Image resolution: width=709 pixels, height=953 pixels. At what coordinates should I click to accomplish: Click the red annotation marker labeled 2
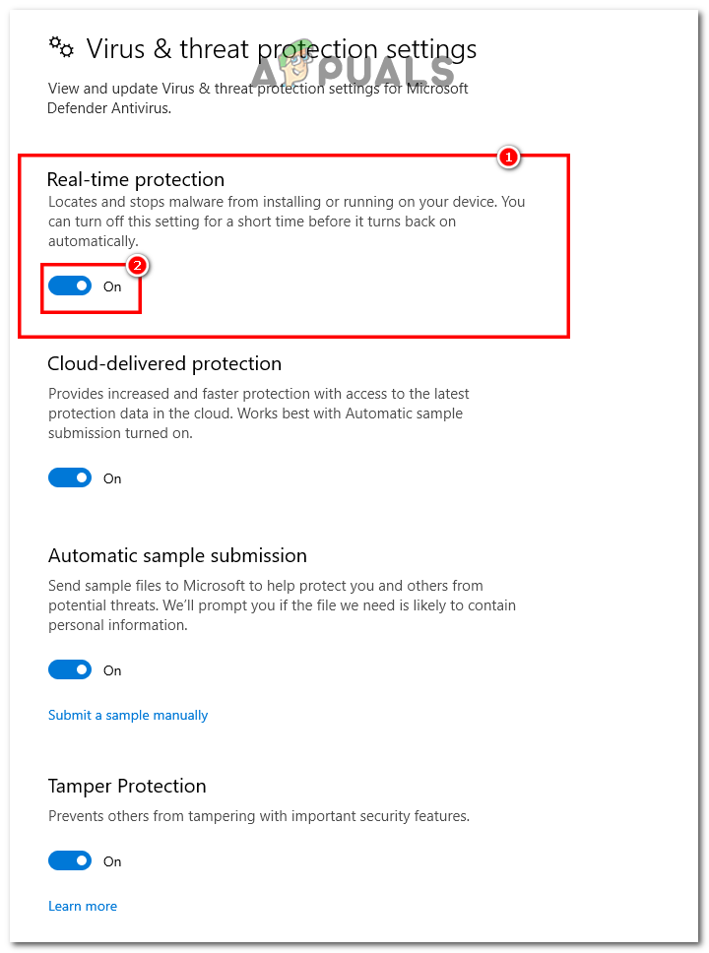coord(138,265)
